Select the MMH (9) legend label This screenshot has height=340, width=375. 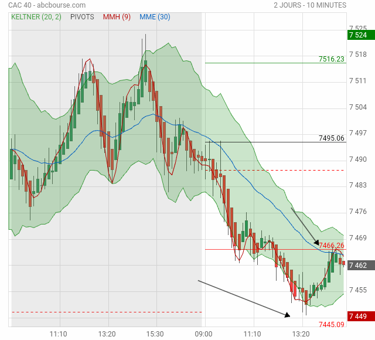(x=117, y=17)
